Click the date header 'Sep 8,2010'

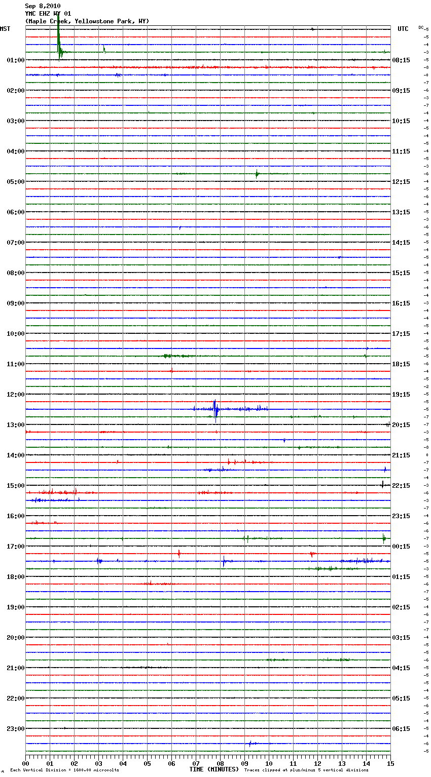(x=43, y=6)
